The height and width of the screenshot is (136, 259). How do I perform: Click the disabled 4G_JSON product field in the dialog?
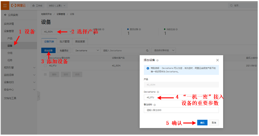(x=181, y=85)
